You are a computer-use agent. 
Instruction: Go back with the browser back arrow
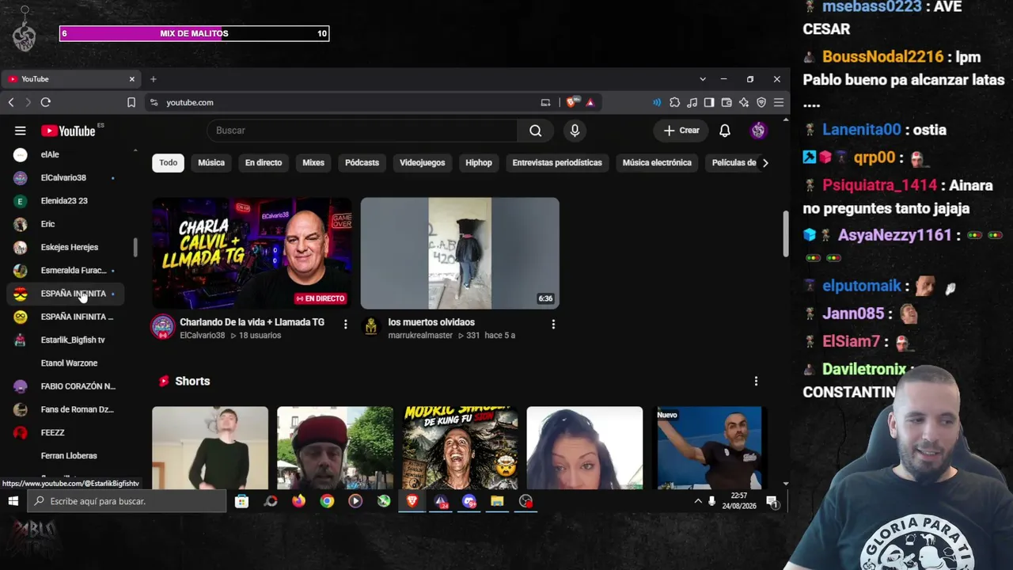pos(11,102)
